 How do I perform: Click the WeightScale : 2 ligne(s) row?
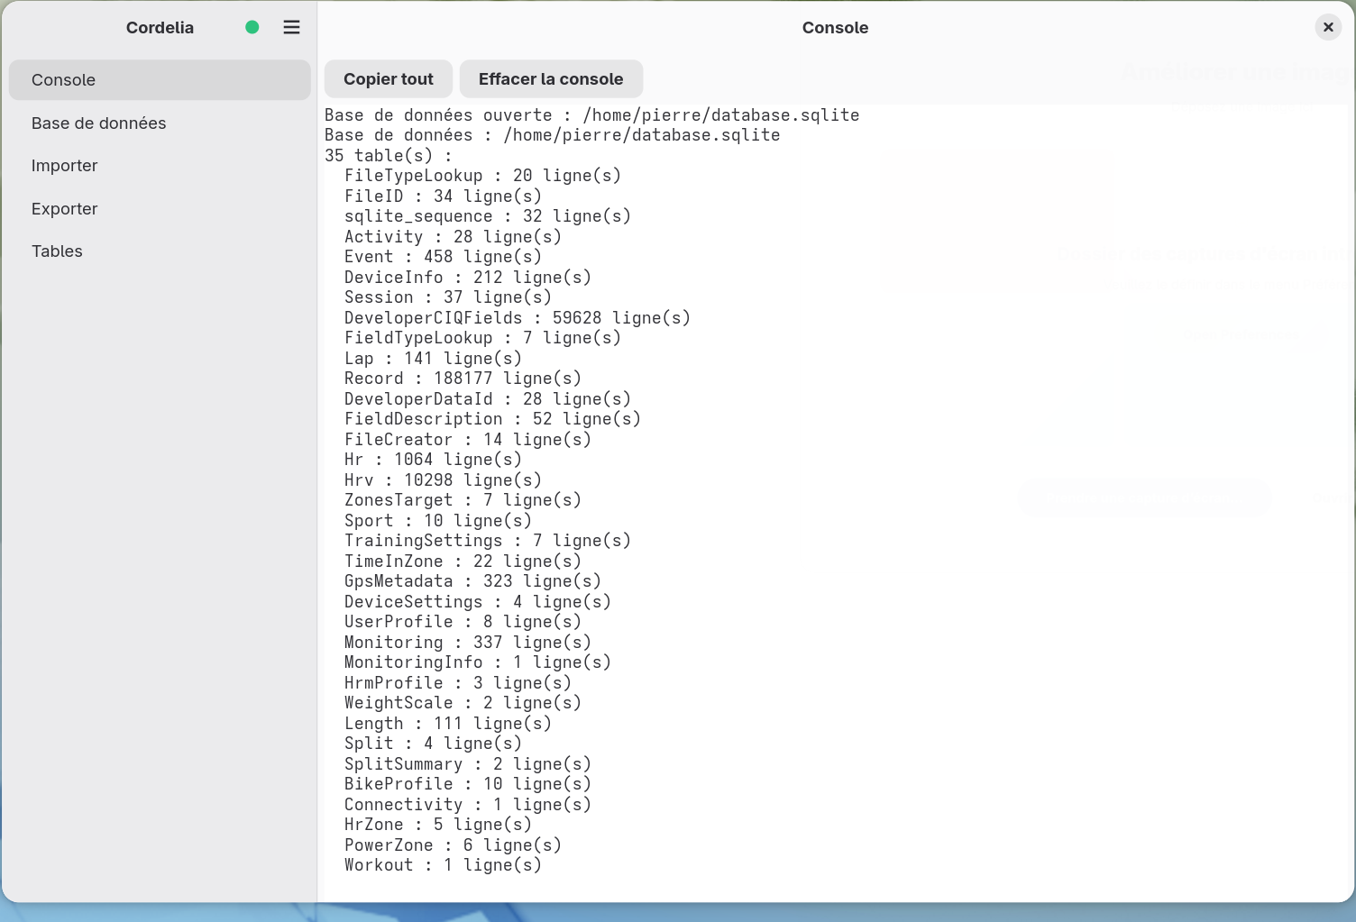(x=463, y=703)
